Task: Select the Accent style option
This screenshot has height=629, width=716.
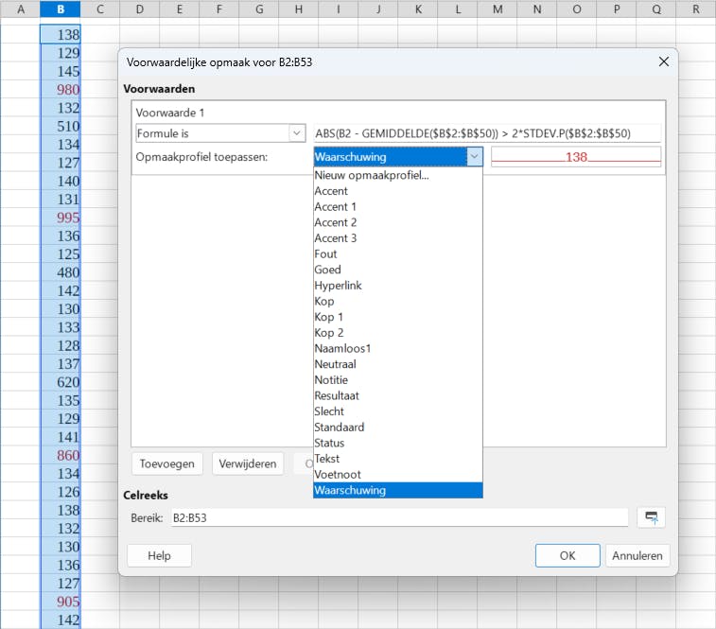Action: [x=398, y=191]
